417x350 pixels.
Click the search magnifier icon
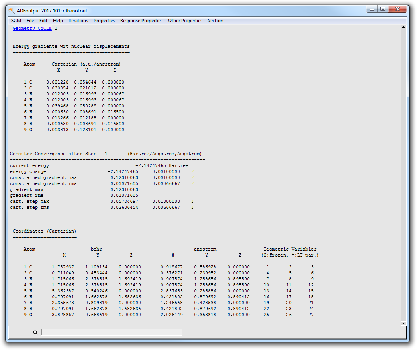pyautogui.click(x=35, y=332)
